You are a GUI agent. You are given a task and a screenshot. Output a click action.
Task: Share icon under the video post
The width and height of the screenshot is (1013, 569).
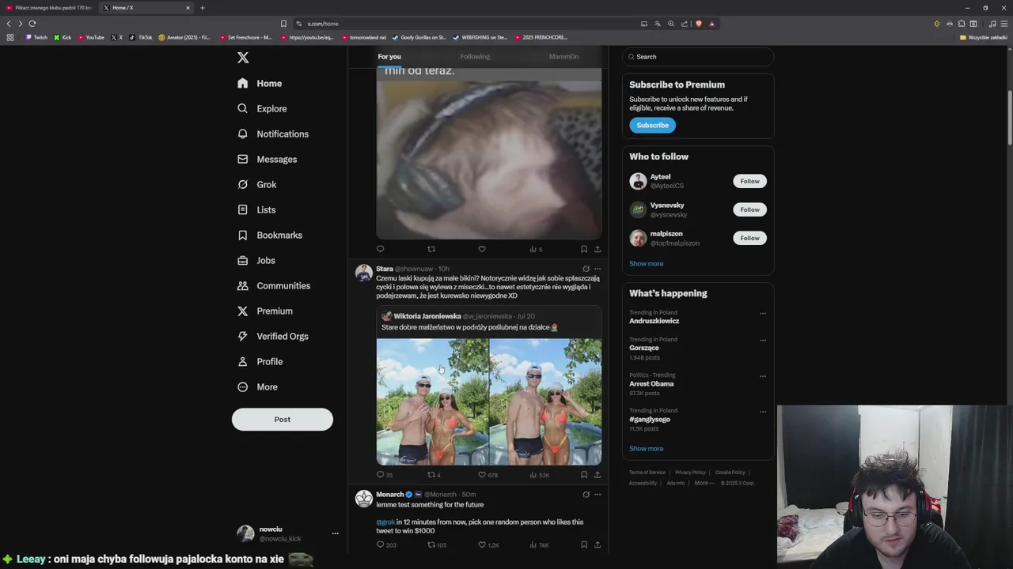[598, 249]
